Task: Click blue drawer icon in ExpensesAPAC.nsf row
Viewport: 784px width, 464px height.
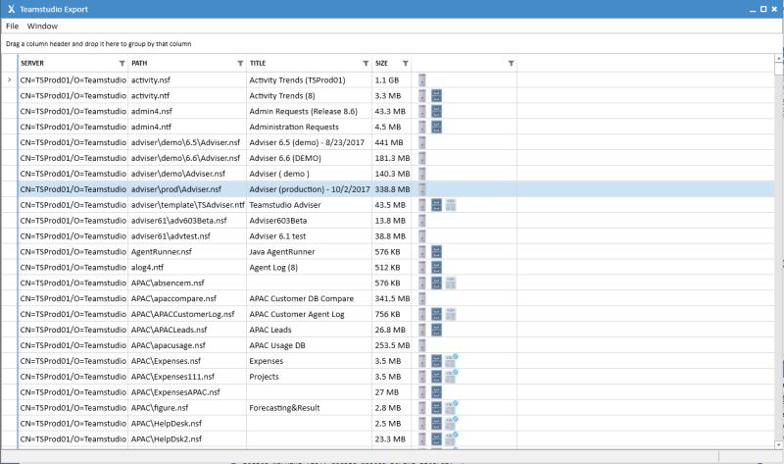Action: click(436, 392)
